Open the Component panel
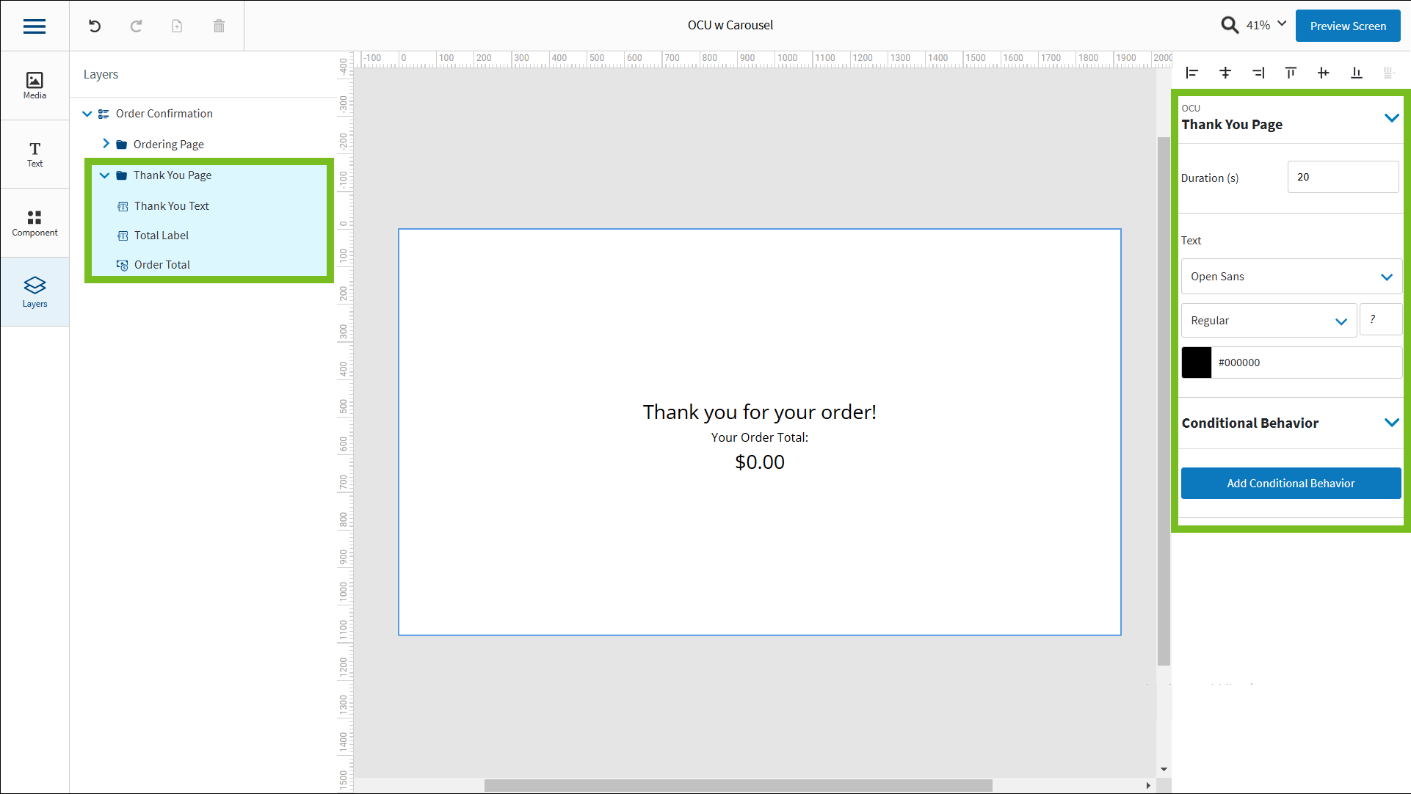This screenshot has width=1411, height=794. point(34,222)
